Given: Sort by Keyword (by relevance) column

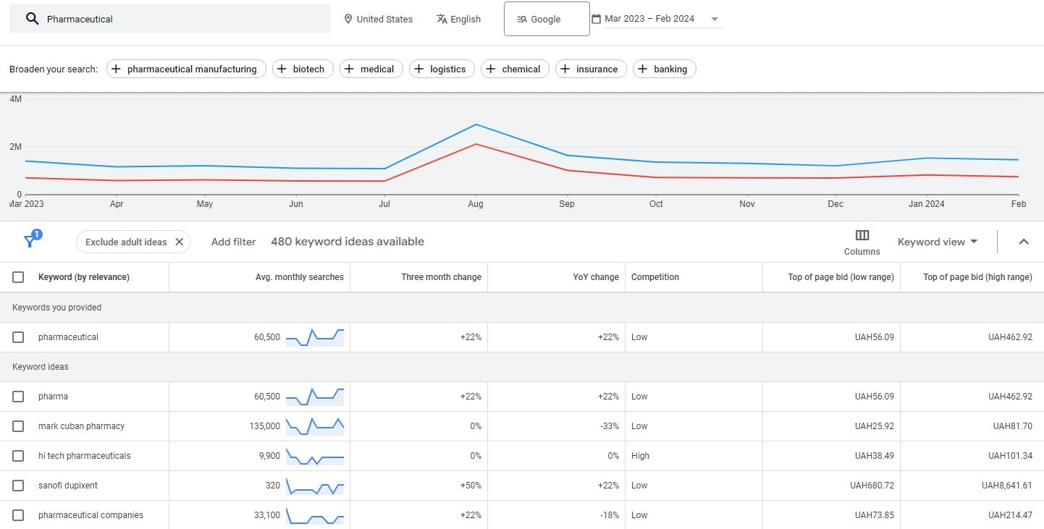Looking at the screenshot, I should pyautogui.click(x=84, y=277).
